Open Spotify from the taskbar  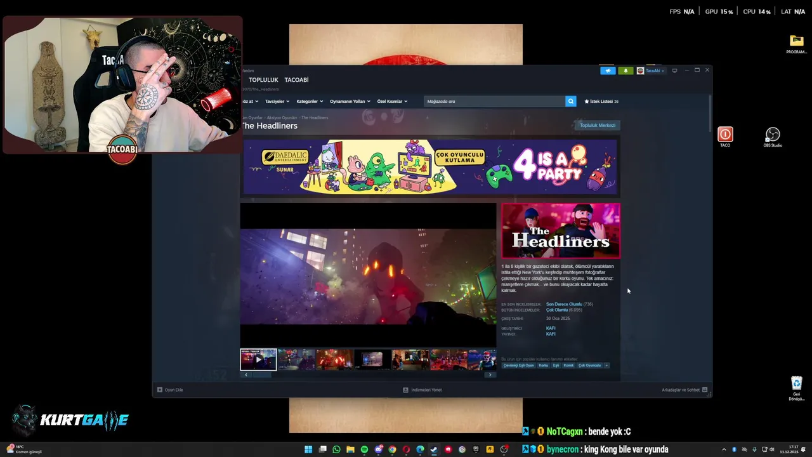pos(364,449)
